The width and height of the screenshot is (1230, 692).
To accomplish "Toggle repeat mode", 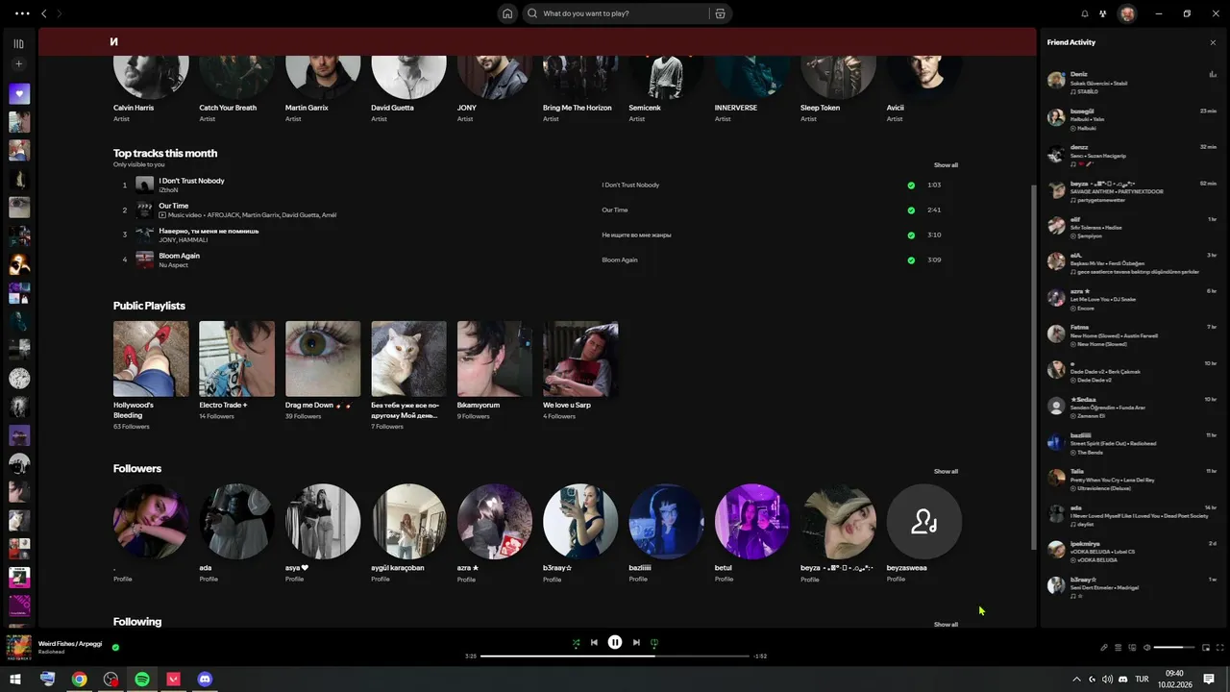I will pyautogui.click(x=654, y=642).
